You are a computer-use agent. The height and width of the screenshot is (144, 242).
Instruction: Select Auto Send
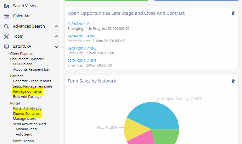point(24,134)
